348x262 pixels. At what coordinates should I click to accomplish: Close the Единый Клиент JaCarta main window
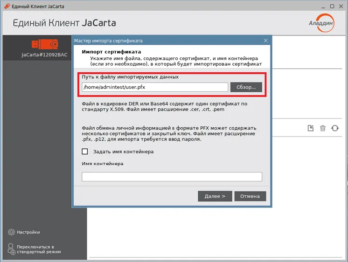coord(341,6)
